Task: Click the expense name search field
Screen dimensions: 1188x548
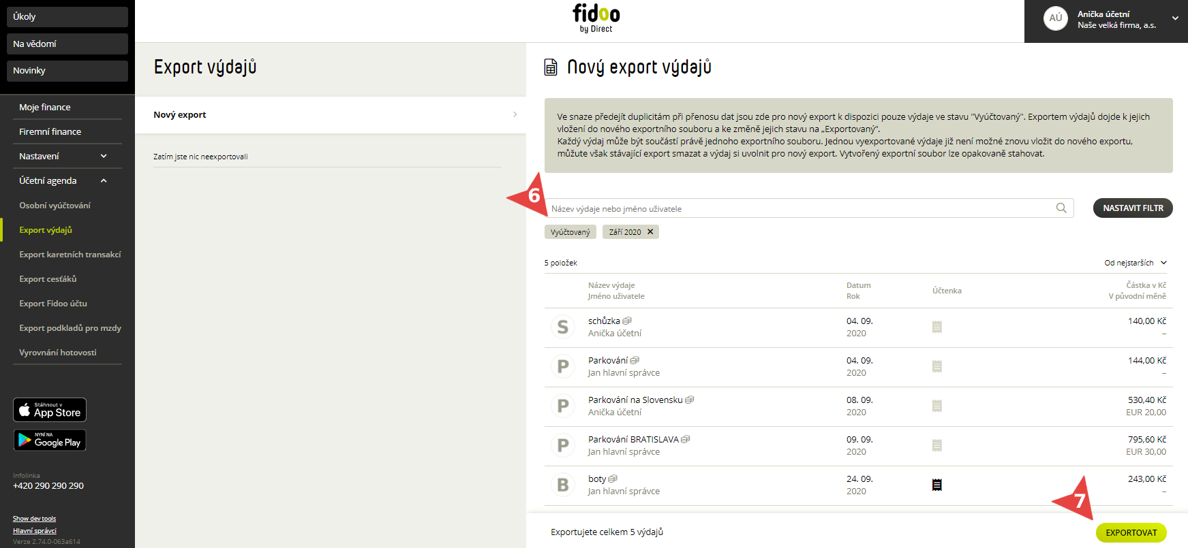Action: pos(802,208)
